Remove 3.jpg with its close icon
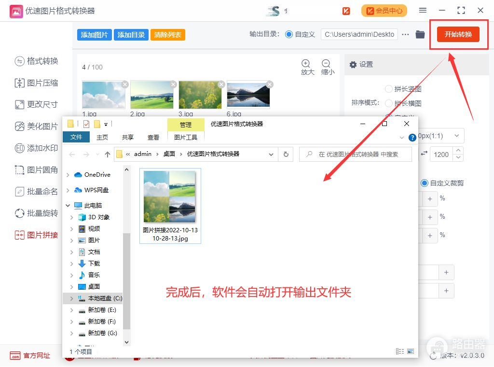The height and width of the screenshot is (367, 494). pyautogui.click(x=221, y=84)
